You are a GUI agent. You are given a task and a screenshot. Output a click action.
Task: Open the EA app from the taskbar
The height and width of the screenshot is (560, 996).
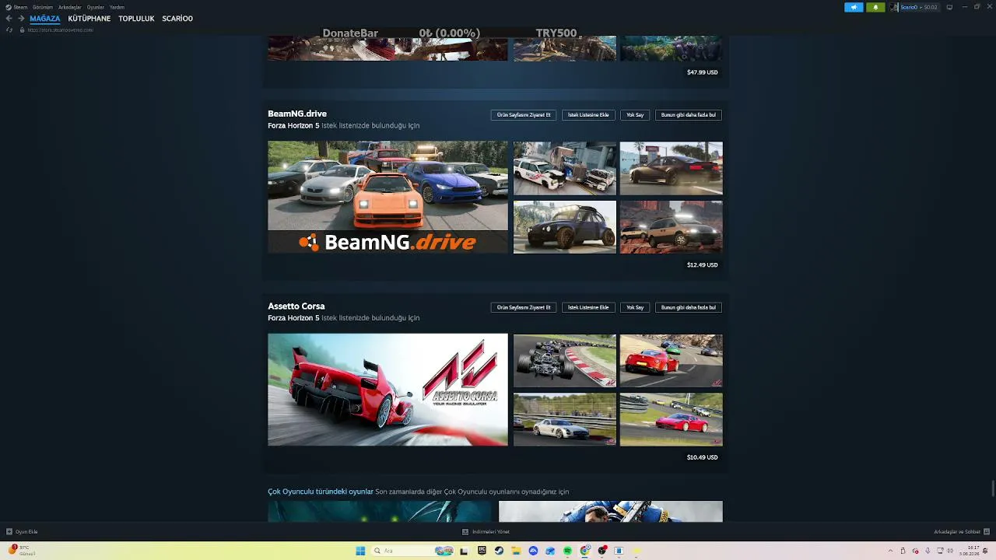[533, 551]
